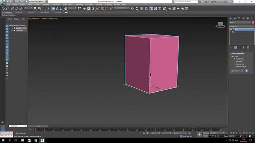The height and width of the screenshot is (143, 255).
Task: Click the time slider handle
Action: [38, 126]
